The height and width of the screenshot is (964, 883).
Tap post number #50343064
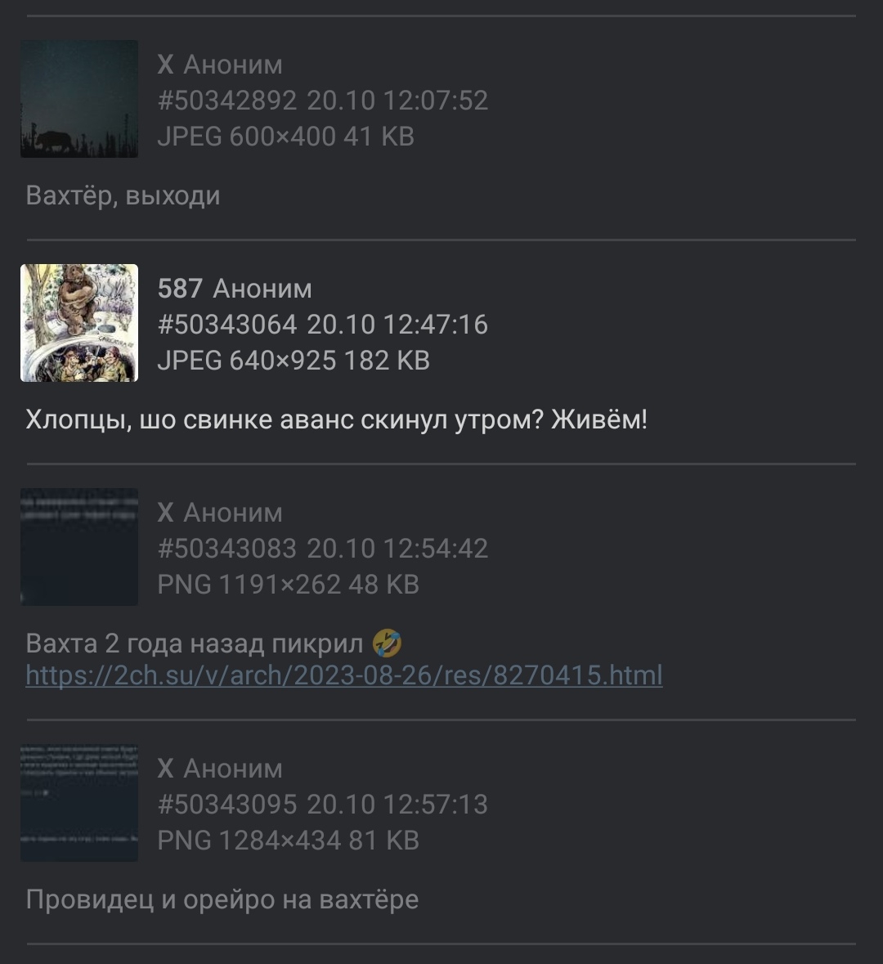[x=227, y=325]
